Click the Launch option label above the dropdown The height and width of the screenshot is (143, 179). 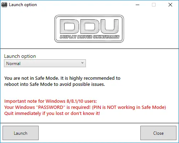20,56
